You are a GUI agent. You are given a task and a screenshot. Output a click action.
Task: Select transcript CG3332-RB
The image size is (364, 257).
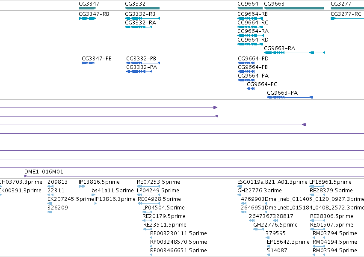click(x=140, y=14)
